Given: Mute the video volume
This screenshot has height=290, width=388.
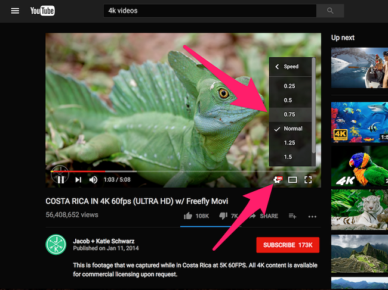Looking at the screenshot, I should [x=93, y=180].
